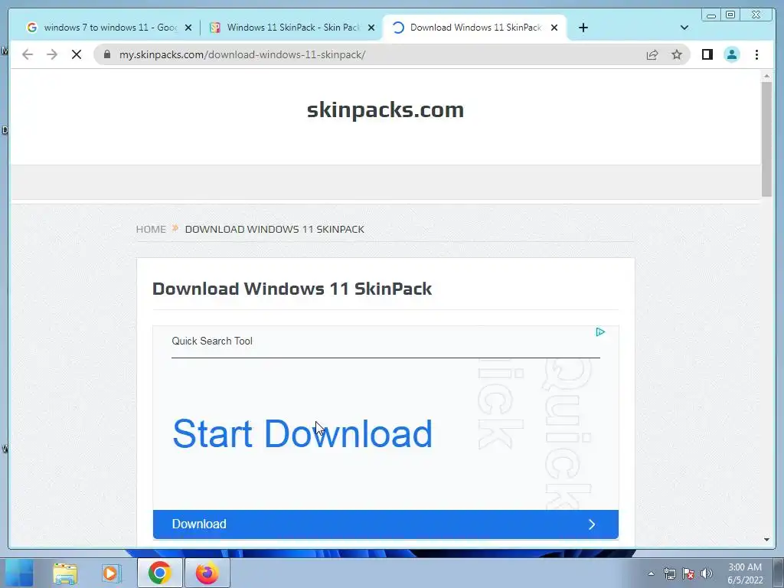This screenshot has width=784, height=588.
Task: Open the volume speaker icon
Action: [707, 573]
